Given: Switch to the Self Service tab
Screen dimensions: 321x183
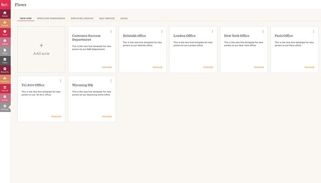Looking at the screenshot, I should 107,18.
